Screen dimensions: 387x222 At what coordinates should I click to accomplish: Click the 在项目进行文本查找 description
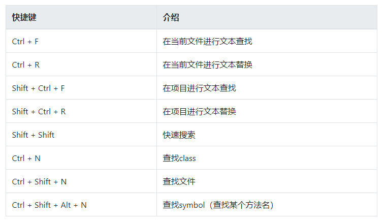click(199, 88)
